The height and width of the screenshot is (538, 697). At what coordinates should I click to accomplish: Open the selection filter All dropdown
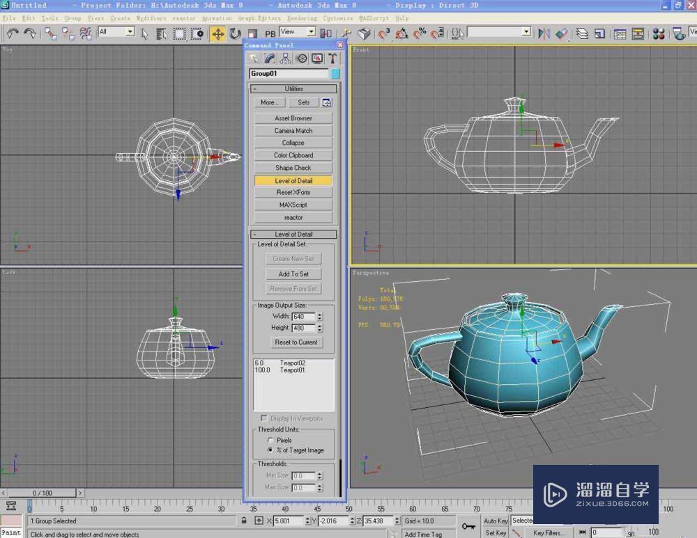(x=131, y=33)
